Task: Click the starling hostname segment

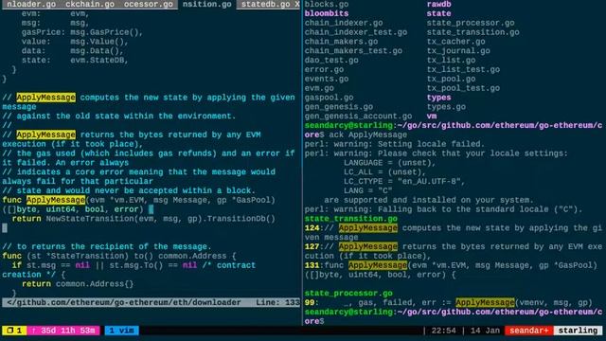Action: coord(578,331)
